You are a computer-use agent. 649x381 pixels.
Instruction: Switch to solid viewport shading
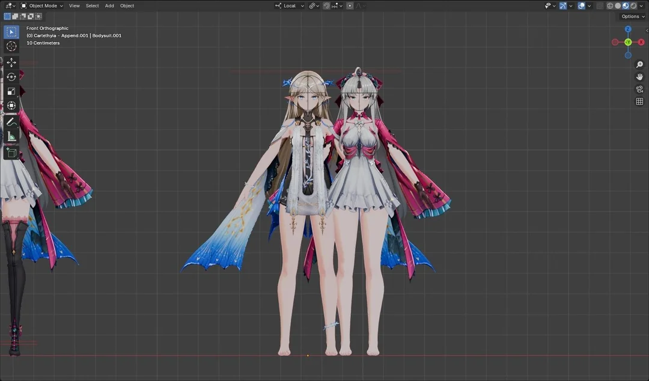tap(618, 6)
